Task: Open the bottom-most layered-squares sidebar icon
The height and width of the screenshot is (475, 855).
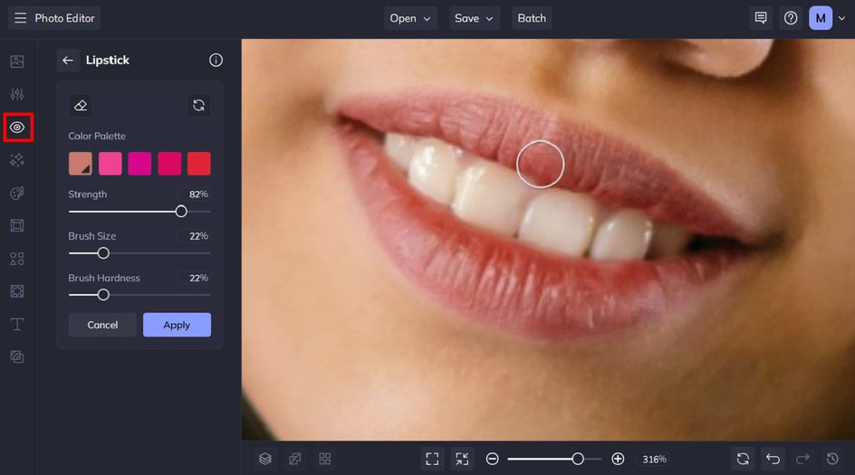Action: tap(17, 356)
